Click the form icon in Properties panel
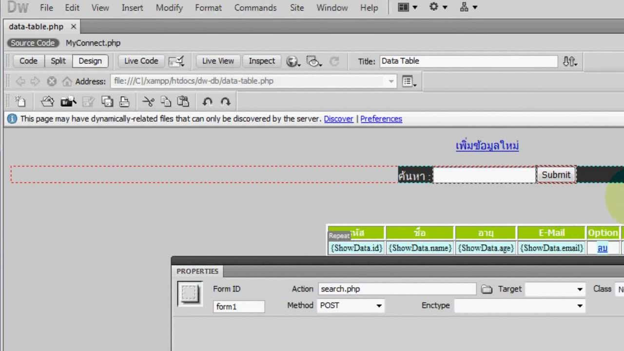624x351 pixels. 190,293
